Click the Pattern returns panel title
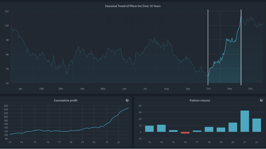266x149 pixels. click(200, 100)
